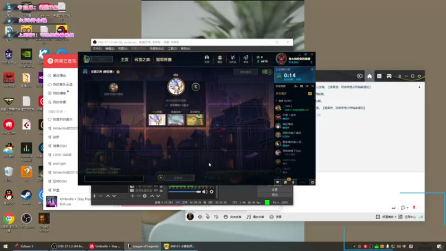Open OBS source properties gear icon
Screen dimensions: 446x251
(x=145, y=196)
